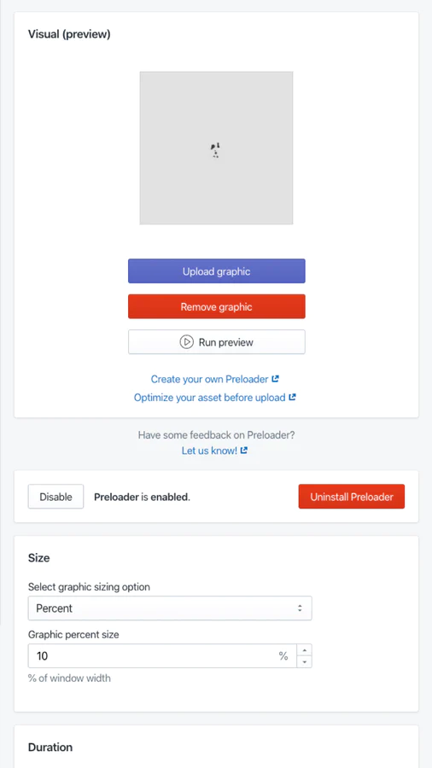Click the gray preview thumbnail area

pyautogui.click(x=217, y=148)
